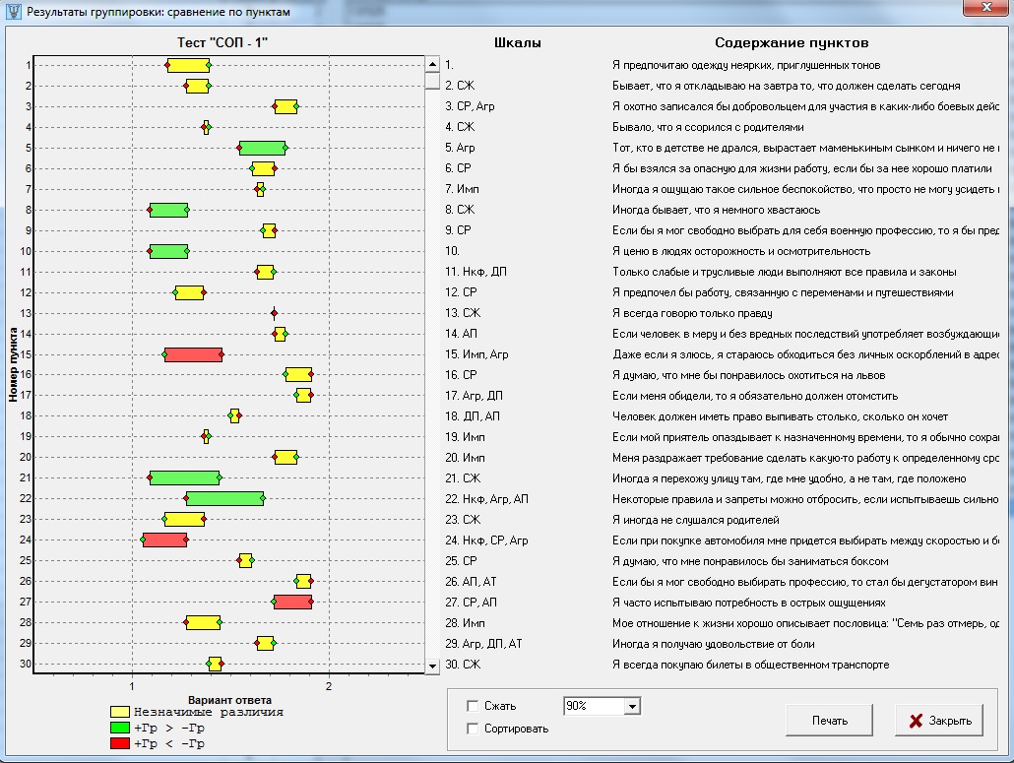Click the application icon in the title bar
This screenshot has width=1014, height=763.
coord(12,12)
